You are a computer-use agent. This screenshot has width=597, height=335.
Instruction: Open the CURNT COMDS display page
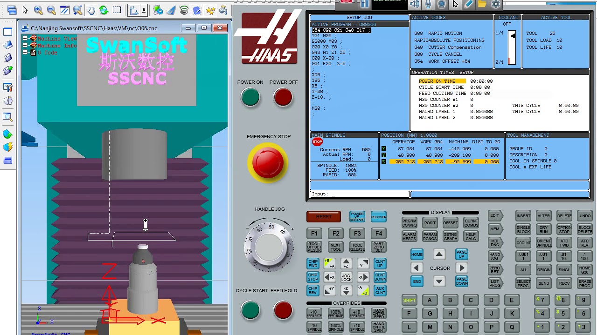[471, 223]
